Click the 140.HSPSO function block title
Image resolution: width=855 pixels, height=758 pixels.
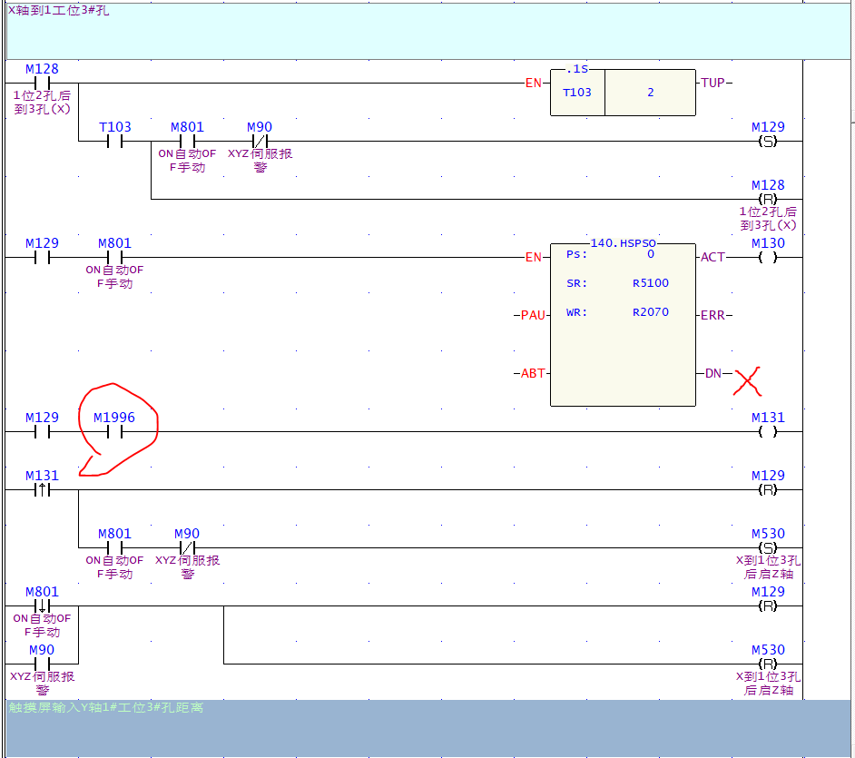click(x=623, y=243)
